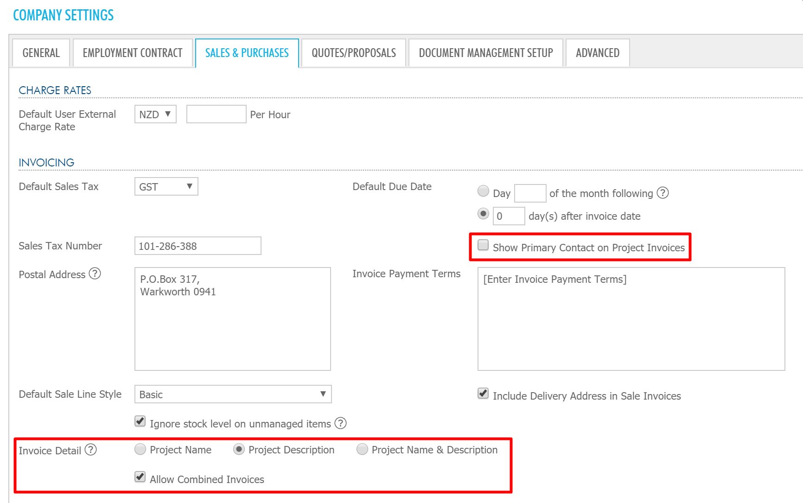The width and height of the screenshot is (803, 503).
Task: Click the Invoice Payment Terms text area
Action: click(x=631, y=319)
